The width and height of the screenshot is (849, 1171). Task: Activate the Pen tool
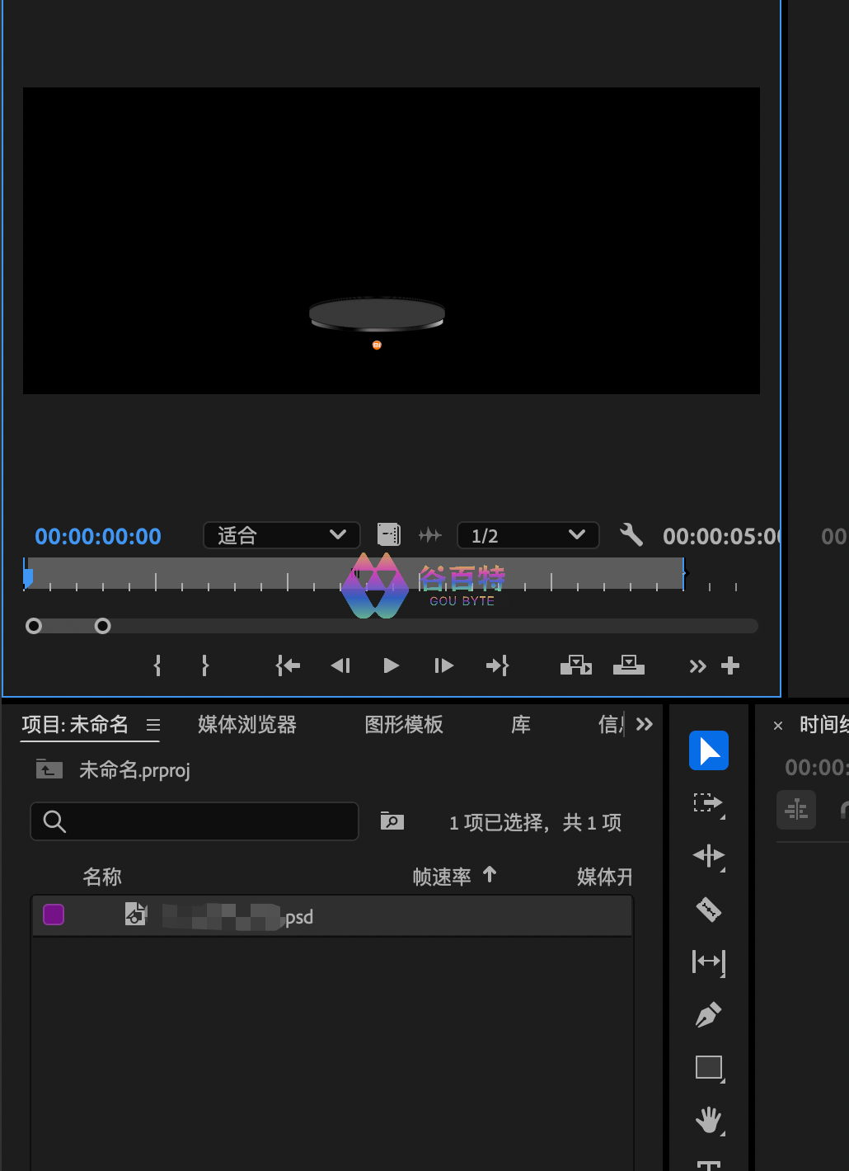tap(708, 1014)
